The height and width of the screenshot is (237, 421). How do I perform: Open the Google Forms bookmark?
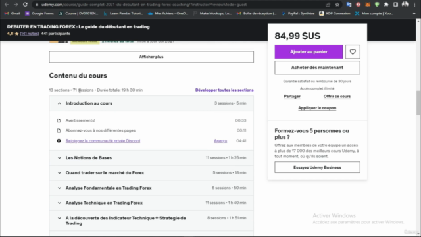click(x=39, y=13)
